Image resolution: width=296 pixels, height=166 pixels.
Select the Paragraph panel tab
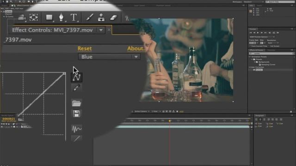tap(259, 116)
